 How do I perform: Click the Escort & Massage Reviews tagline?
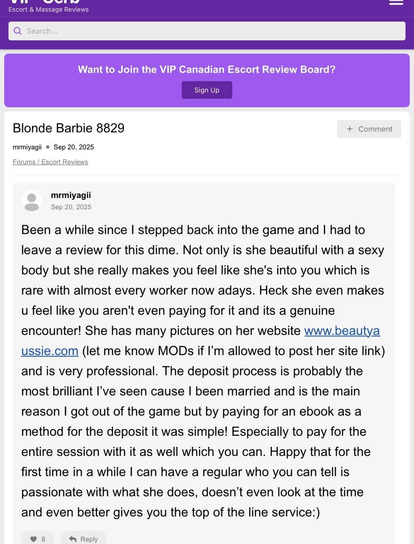pyautogui.click(x=49, y=10)
